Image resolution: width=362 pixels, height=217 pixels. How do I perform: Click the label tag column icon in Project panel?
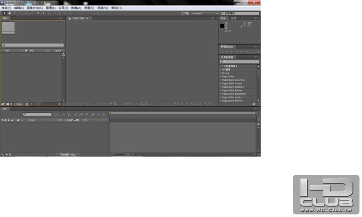pyautogui.click(x=26, y=50)
